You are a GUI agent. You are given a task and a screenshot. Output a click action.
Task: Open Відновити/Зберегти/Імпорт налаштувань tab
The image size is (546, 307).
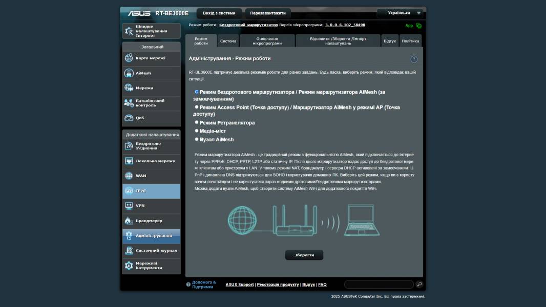coord(338,41)
